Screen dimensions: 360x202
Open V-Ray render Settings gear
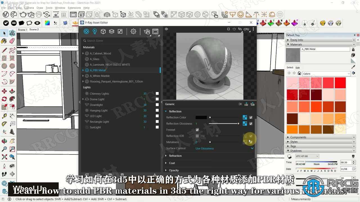click(133, 31)
